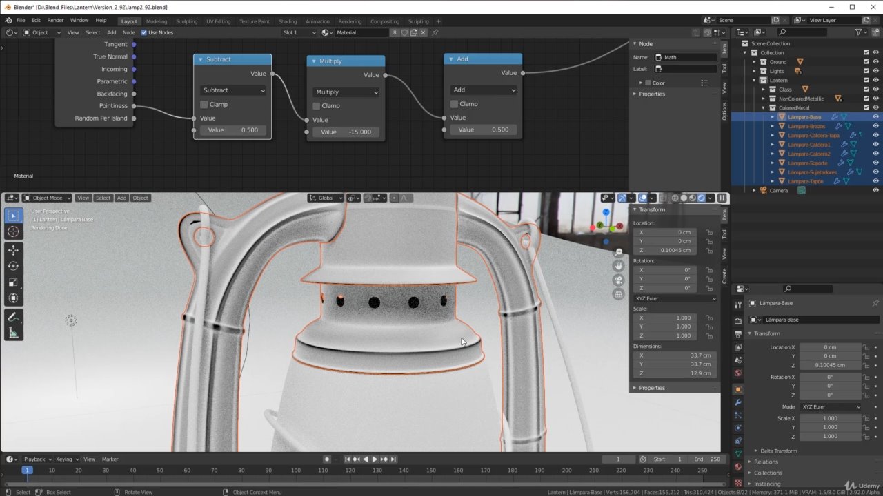Enable Clamp on the Subtract node
The image size is (883, 496).
coord(204,105)
